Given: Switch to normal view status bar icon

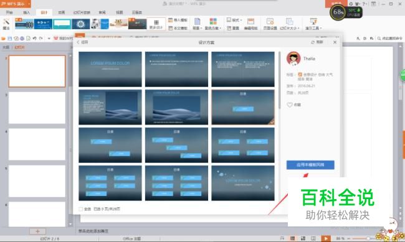Looking at the screenshot, I should [x=292, y=238].
